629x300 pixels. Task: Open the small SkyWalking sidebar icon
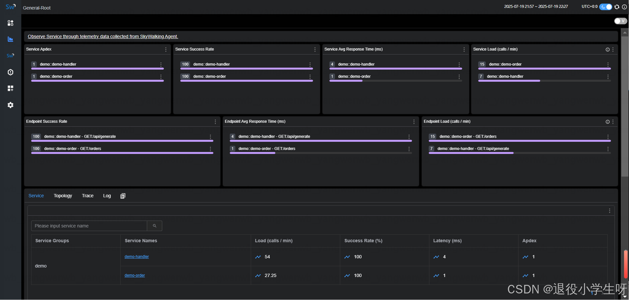tap(10, 55)
